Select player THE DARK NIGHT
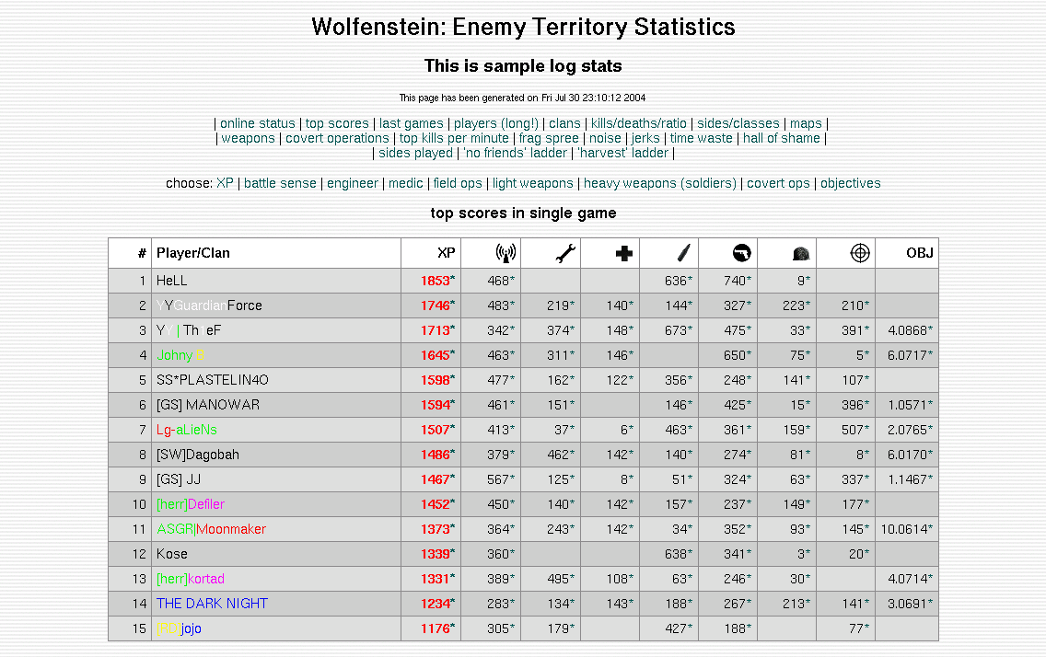This screenshot has height=657, width=1046. (x=212, y=604)
